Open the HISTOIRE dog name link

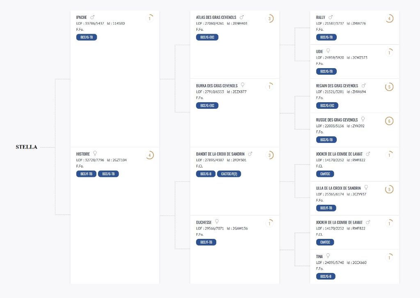tap(83, 154)
